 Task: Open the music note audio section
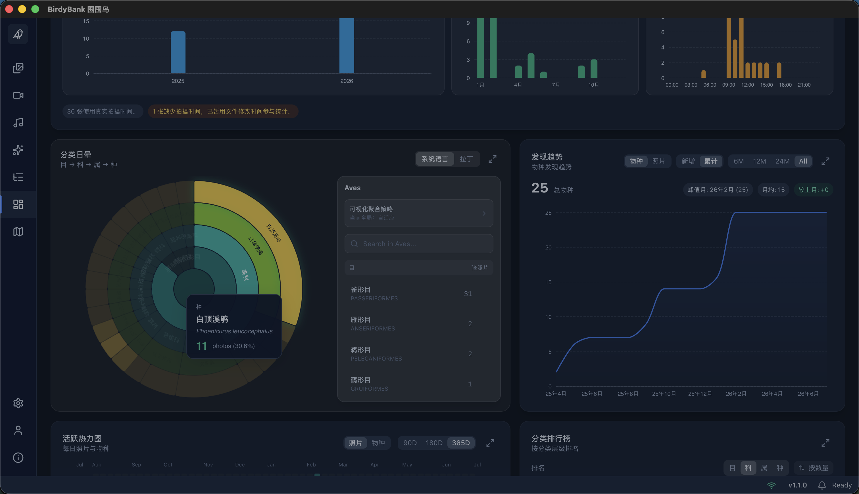tap(18, 122)
